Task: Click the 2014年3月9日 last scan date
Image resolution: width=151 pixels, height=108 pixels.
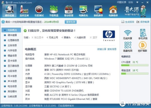Action: 51,22
